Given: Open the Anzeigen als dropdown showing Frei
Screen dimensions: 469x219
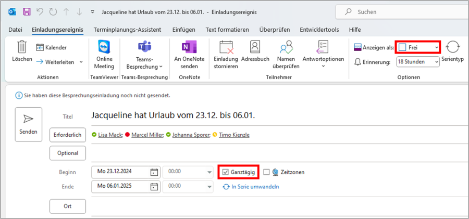Looking at the screenshot, I should (x=418, y=47).
